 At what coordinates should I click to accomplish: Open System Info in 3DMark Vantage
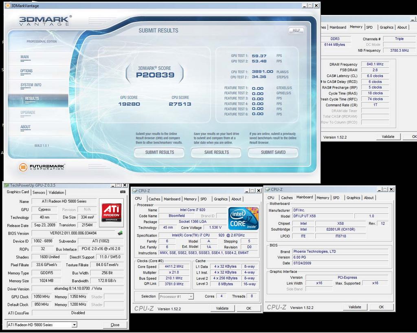pyautogui.click(x=31, y=85)
